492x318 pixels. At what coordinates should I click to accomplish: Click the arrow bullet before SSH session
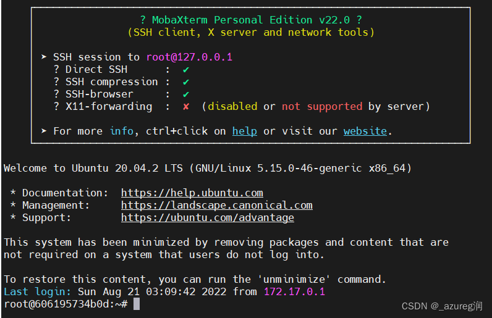44,57
